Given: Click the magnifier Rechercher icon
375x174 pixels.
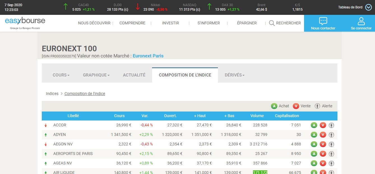Looking at the screenshot, I should [272, 23].
